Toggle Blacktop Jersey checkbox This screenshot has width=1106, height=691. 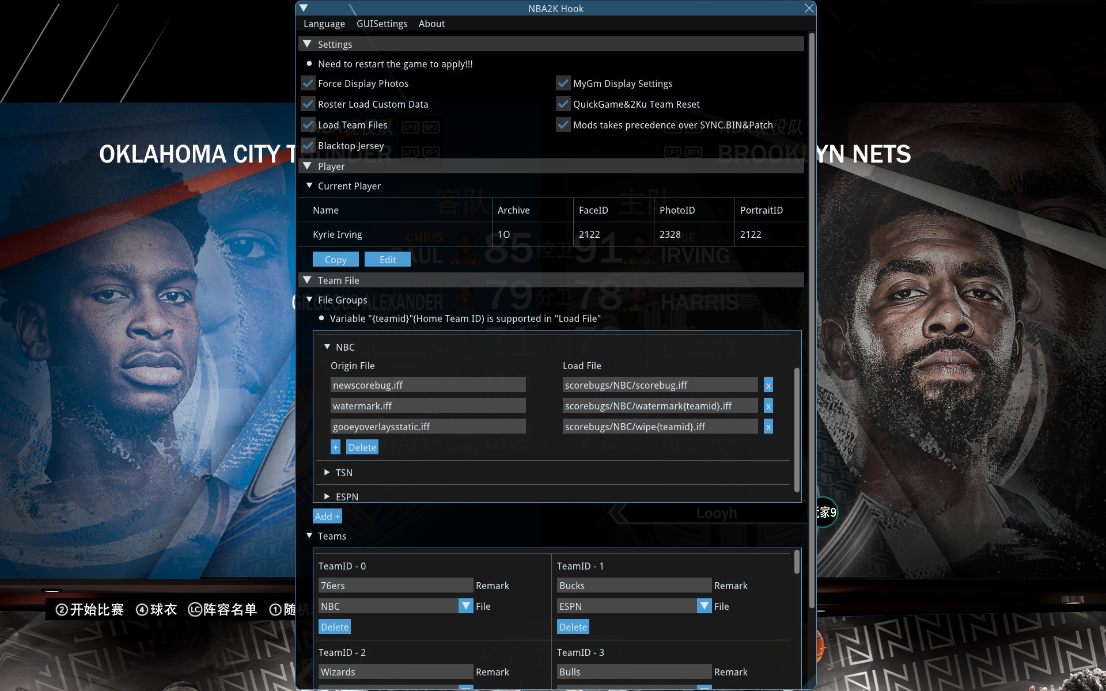[x=308, y=146]
